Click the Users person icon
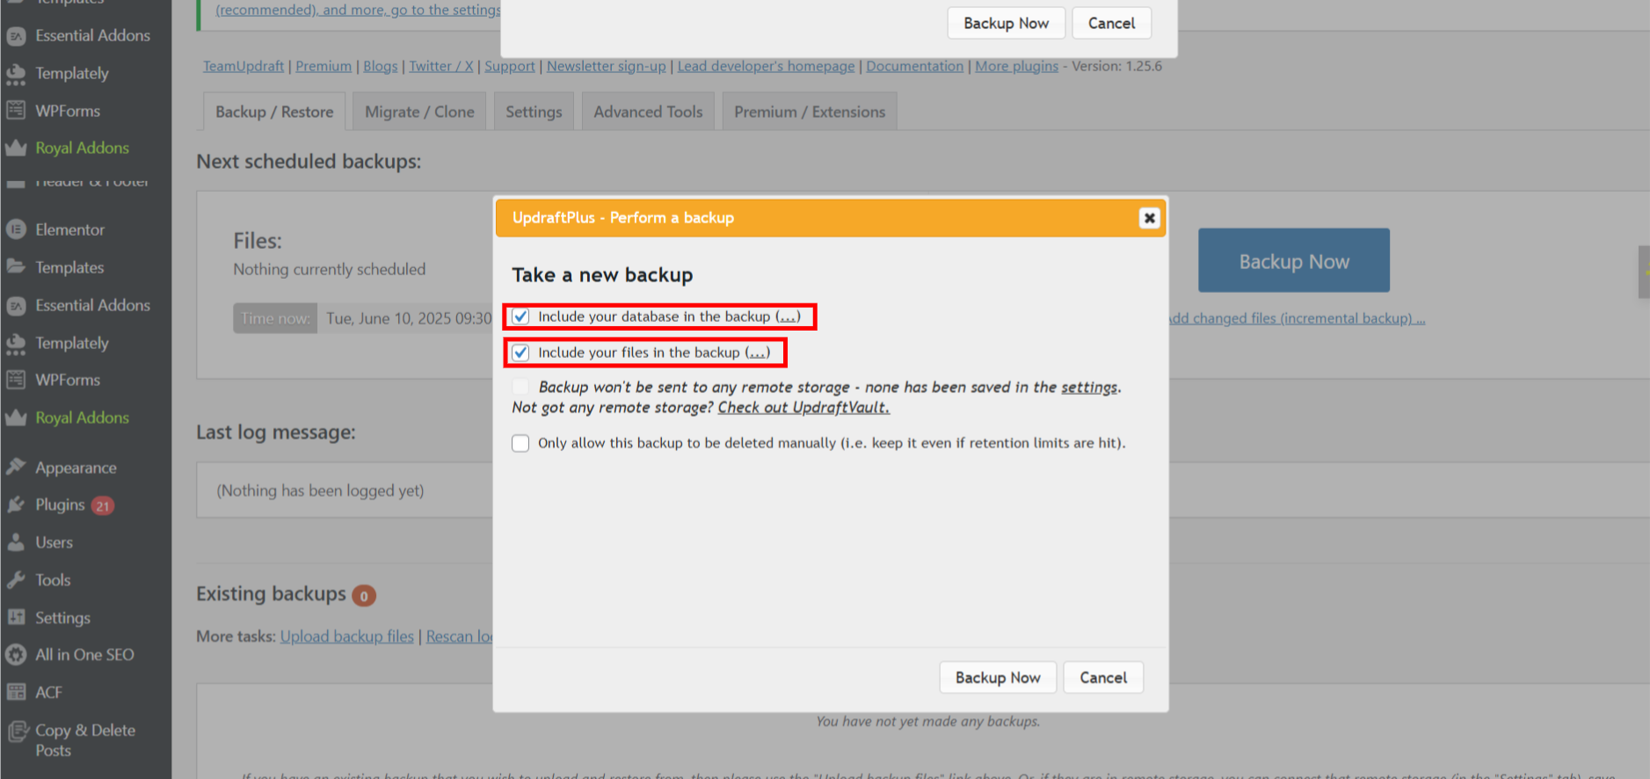 pyautogui.click(x=16, y=542)
